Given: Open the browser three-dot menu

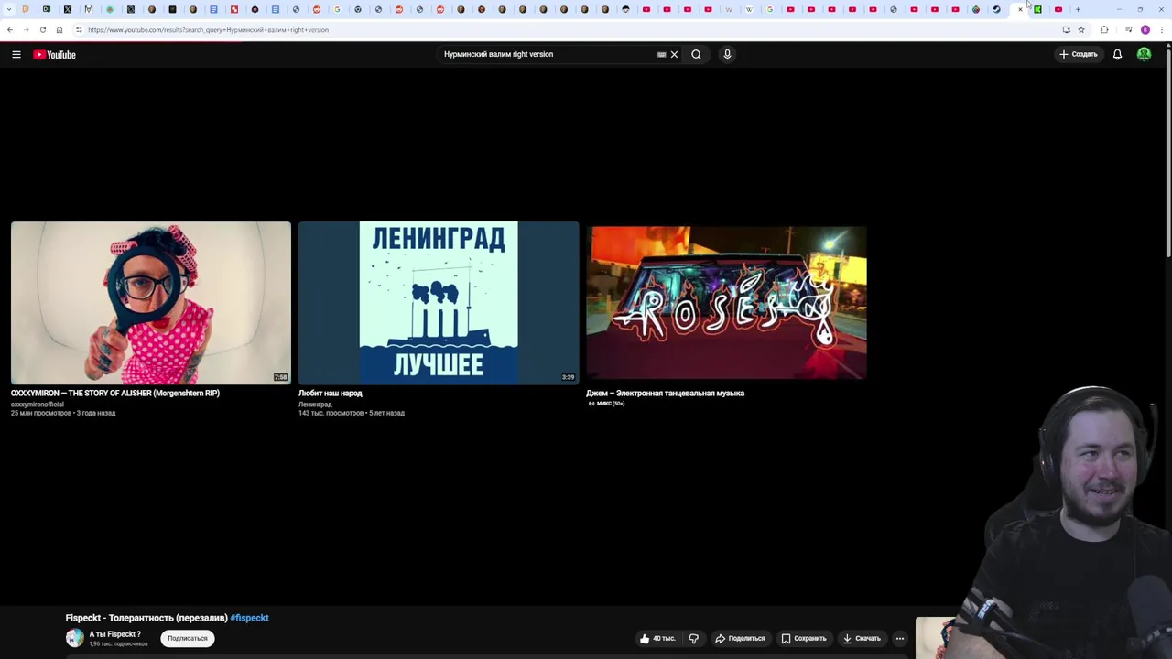Looking at the screenshot, I should (x=1161, y=29).
